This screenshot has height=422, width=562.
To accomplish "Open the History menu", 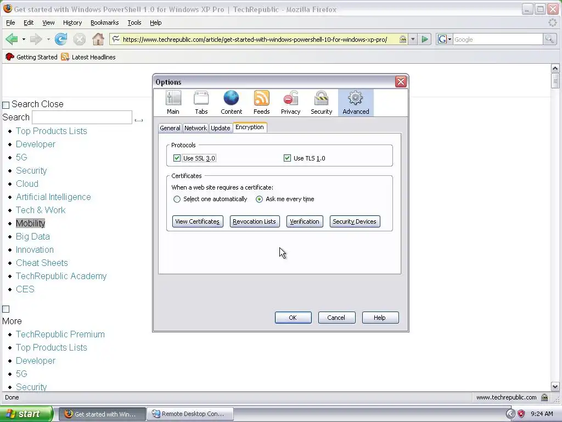I will [x=72, y=23].
